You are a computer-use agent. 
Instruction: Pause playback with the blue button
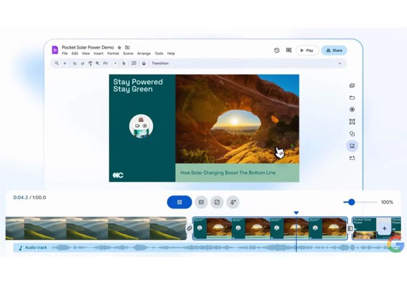[x=179, y=202]
